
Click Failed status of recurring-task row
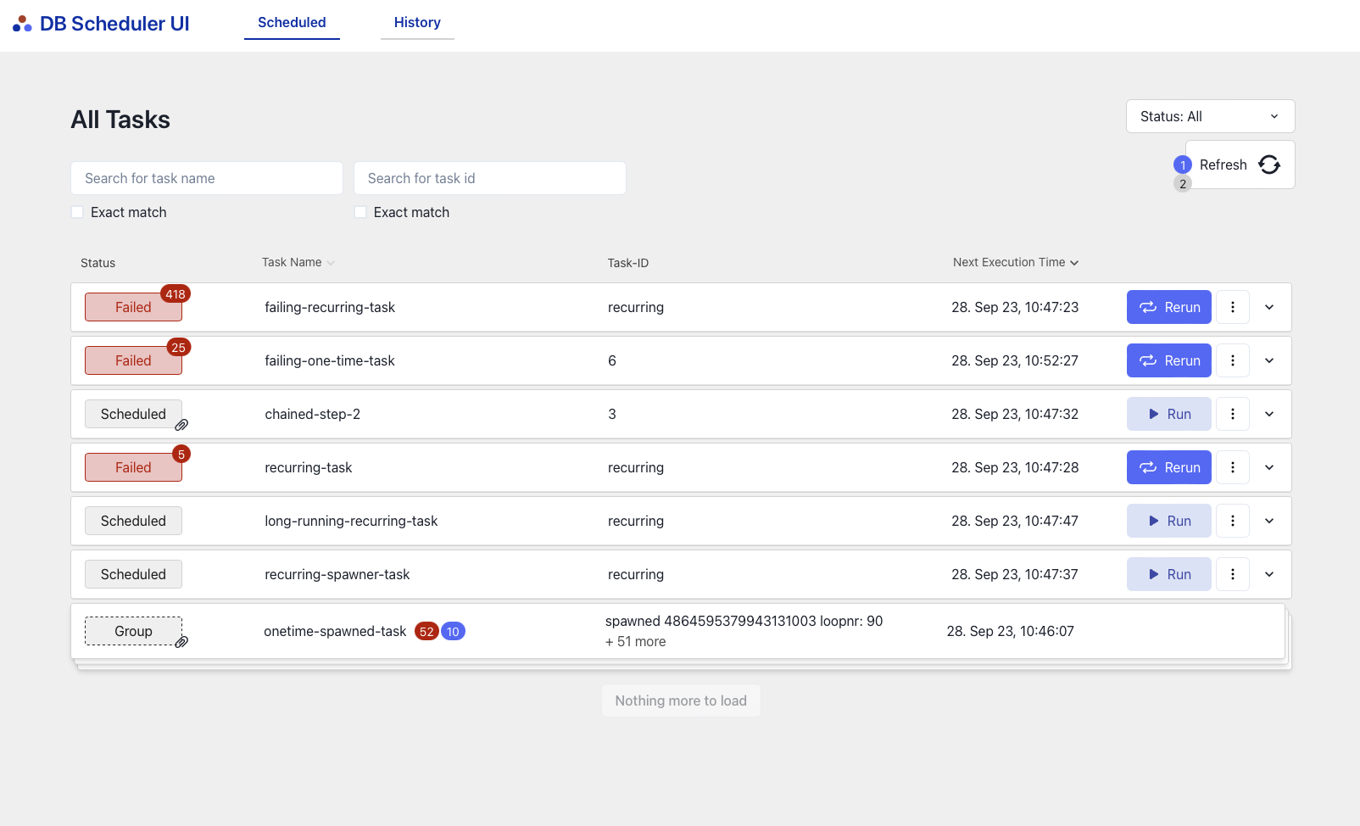133,467
